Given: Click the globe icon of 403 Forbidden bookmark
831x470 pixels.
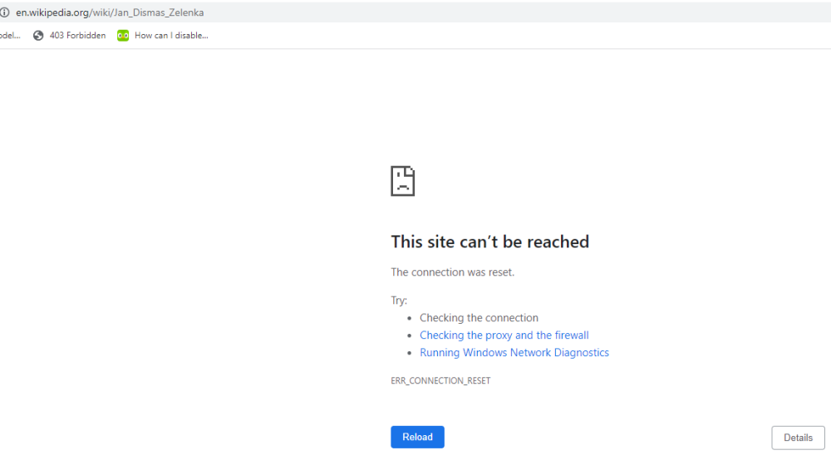Looking at the screenshot, I should [38, 36].
